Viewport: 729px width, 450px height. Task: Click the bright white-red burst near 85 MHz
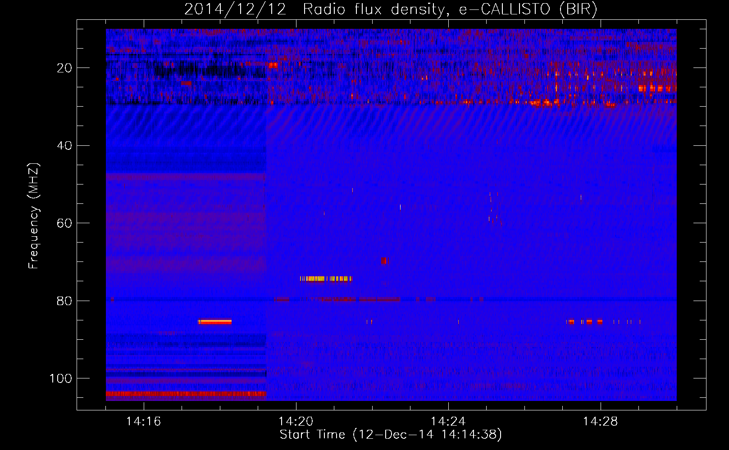pyautogui.click(x=215, y=322)
